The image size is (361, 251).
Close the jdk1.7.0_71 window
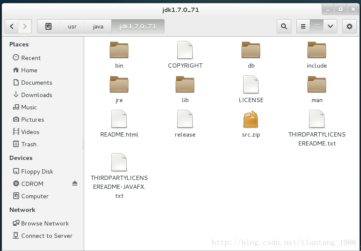point(353,9)
